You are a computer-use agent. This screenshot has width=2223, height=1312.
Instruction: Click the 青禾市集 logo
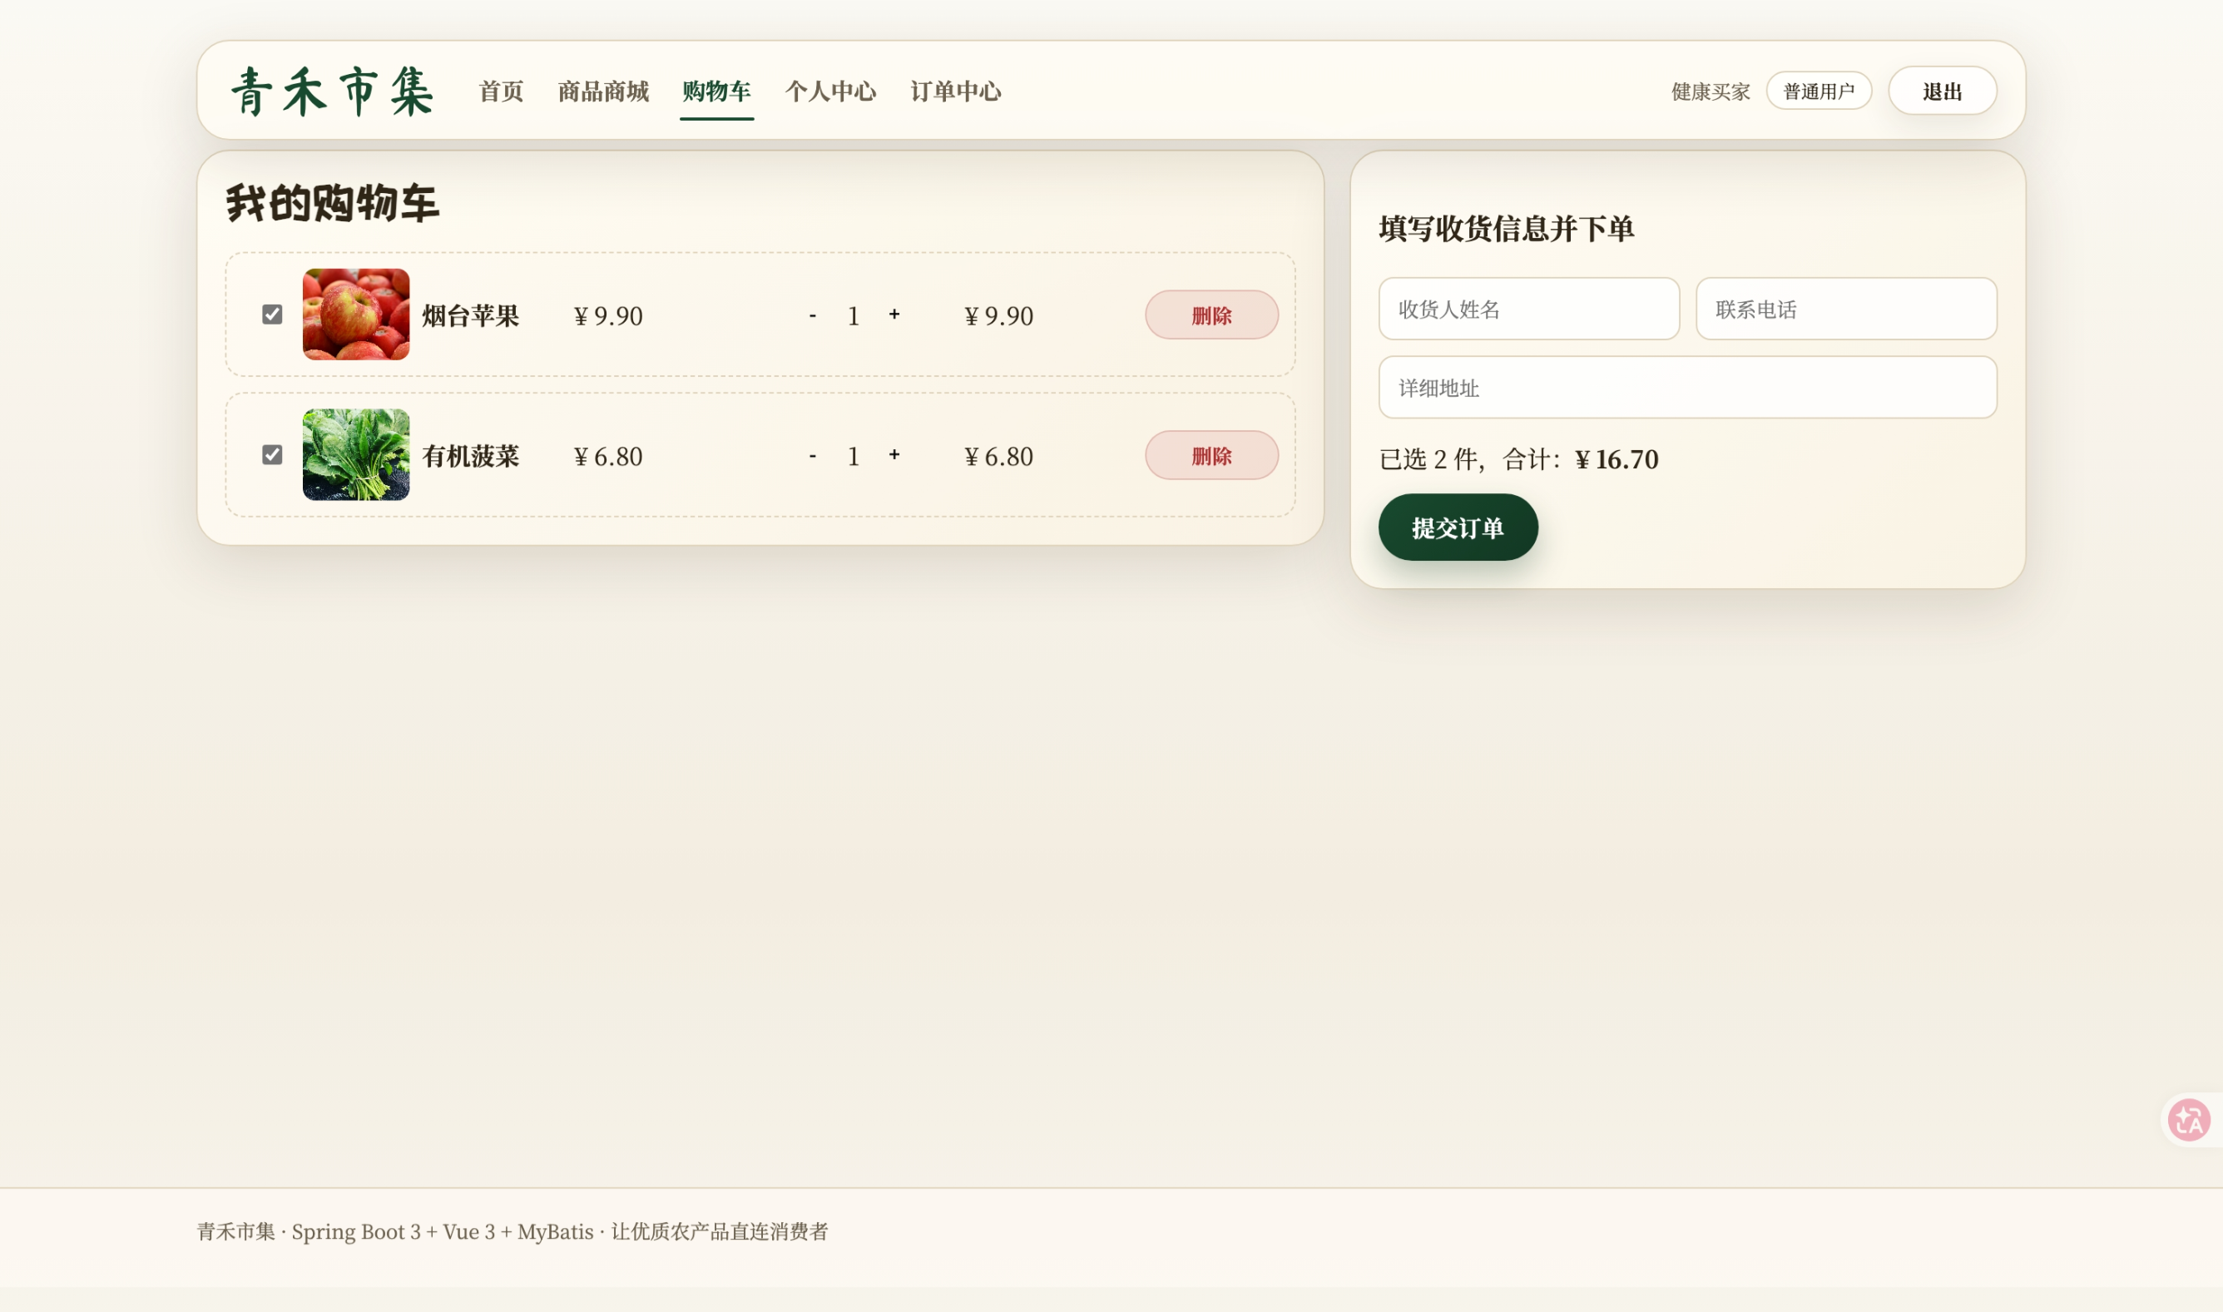click(x=332, y=91)
